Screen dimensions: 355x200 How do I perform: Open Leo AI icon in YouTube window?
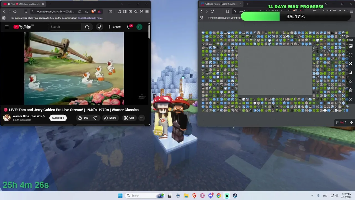pyautogui.click(x=136, y=11)
